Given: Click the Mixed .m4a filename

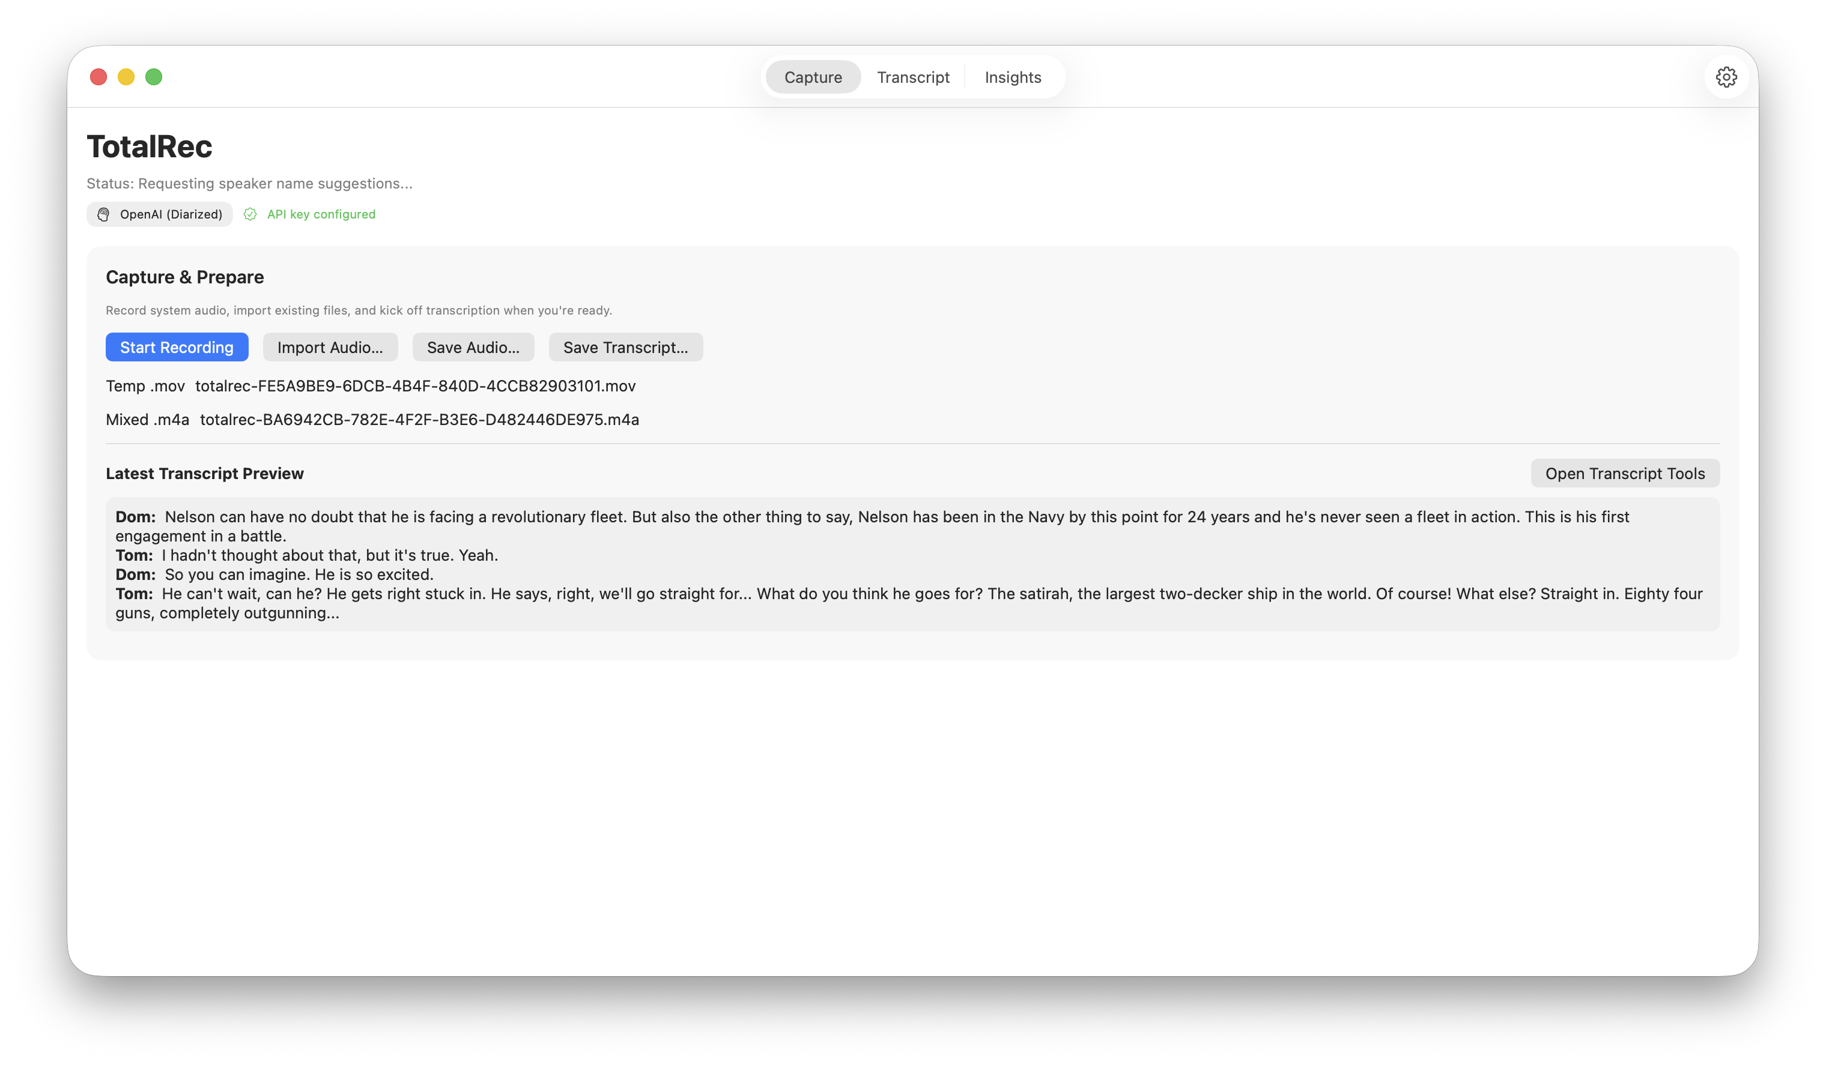Looking at the screenshot, I should click(419, 420).
